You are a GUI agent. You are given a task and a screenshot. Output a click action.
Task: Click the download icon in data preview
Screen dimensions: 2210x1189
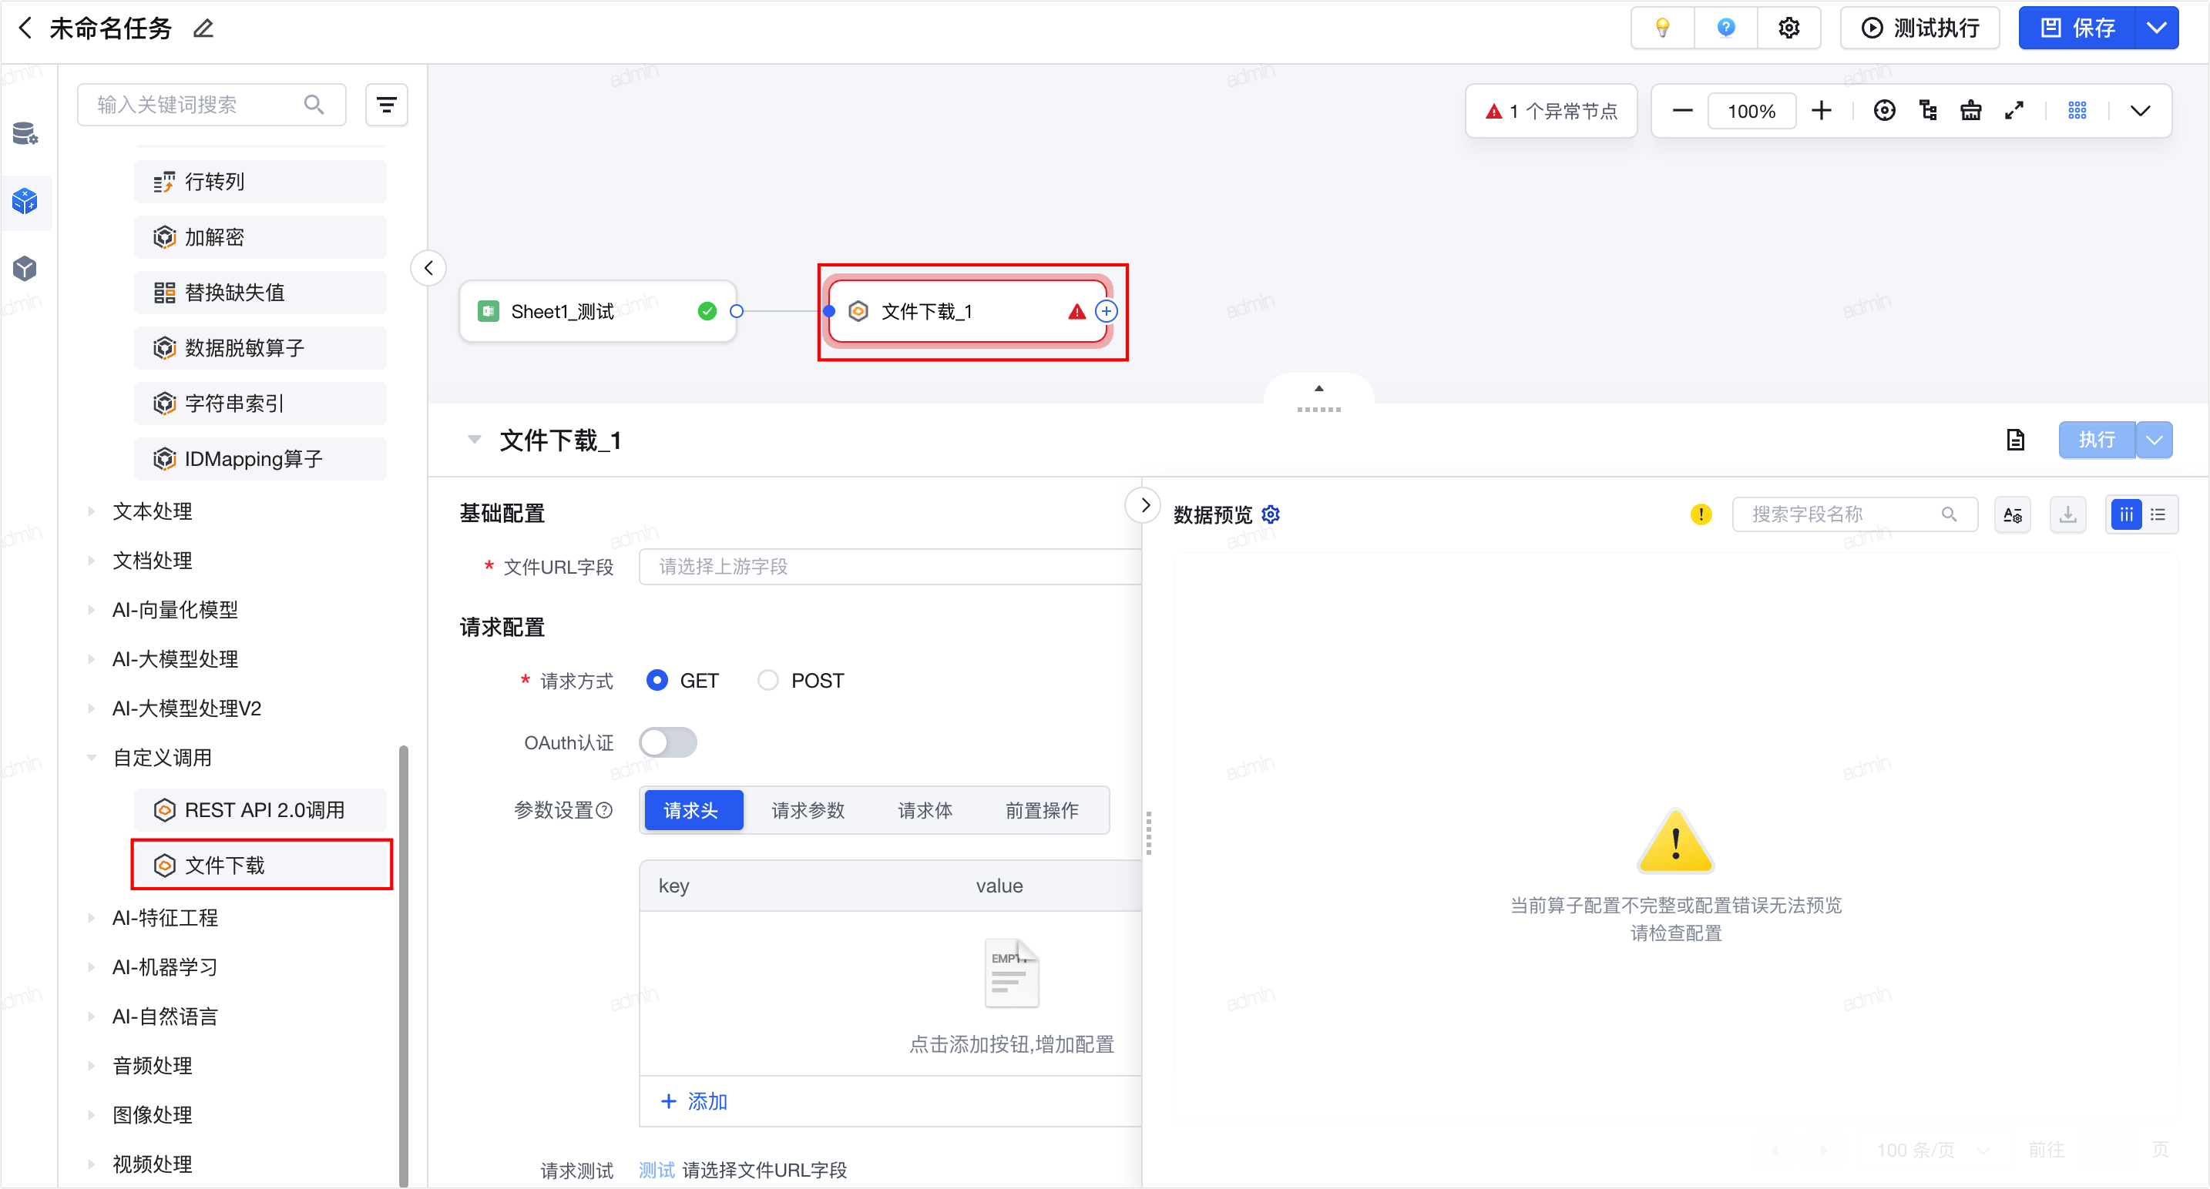[x=2067, y=514]
